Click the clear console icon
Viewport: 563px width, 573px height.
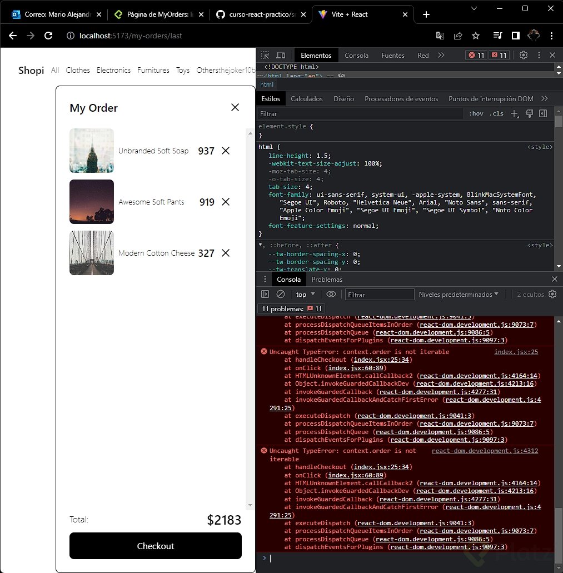[x=280, y=294]
